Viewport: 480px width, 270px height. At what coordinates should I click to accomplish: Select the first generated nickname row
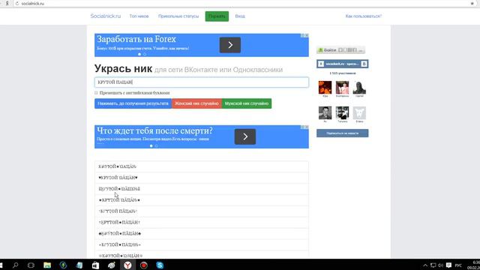(202, 166)
